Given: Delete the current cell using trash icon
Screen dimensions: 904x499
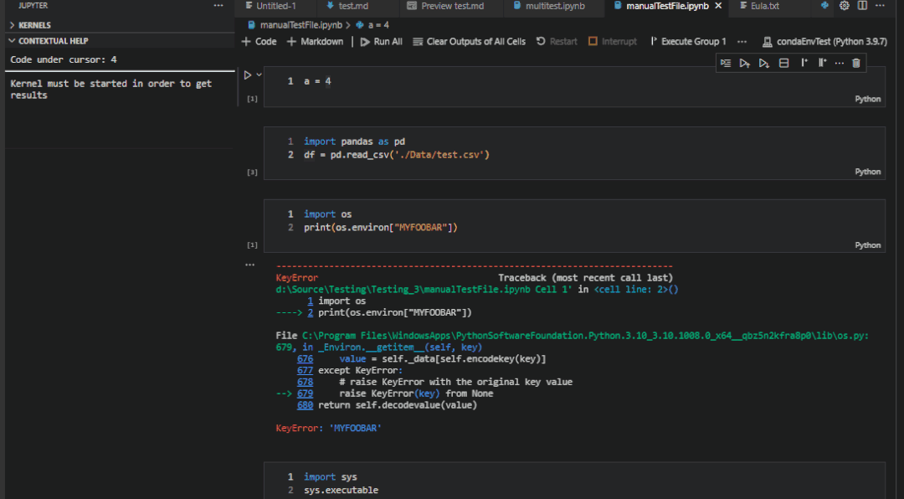Looking at the screenshot, I should click(x=855, y=62).
